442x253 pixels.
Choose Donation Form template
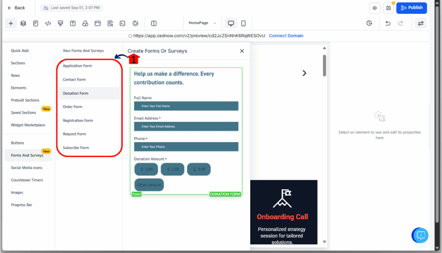click(x=89, y=93)
